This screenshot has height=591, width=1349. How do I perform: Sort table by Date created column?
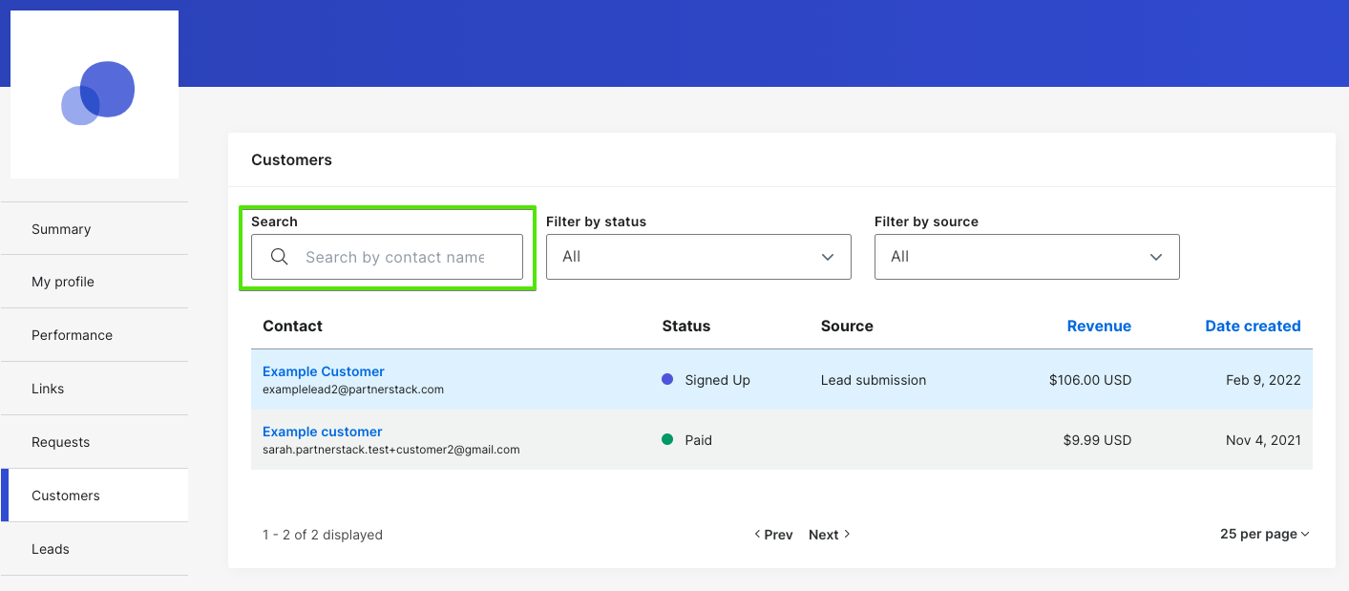click(x=1253, y=326)
